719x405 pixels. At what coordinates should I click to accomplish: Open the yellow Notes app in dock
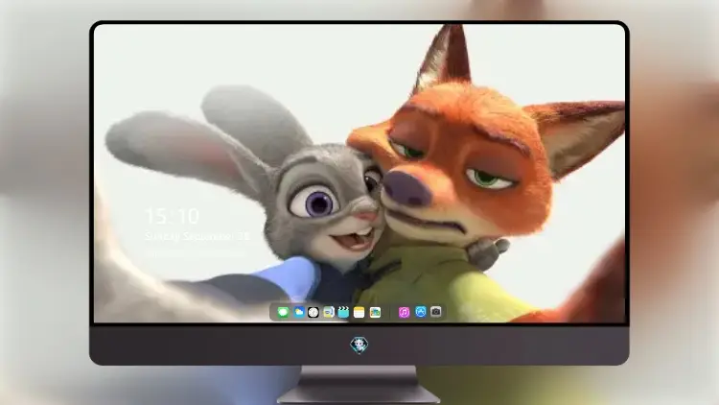[x=359, y=312]
